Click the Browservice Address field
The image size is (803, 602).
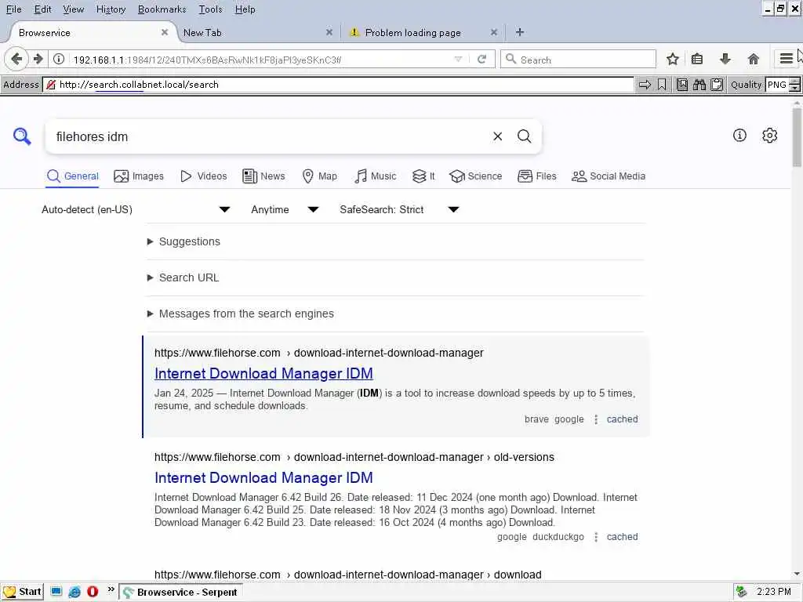tap(338, 85)
